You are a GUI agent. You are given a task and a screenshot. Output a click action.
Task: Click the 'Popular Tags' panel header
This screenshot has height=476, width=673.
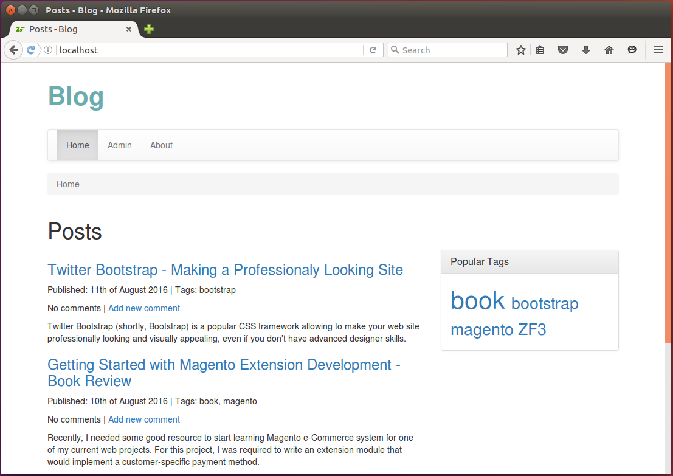coord(530,262)
